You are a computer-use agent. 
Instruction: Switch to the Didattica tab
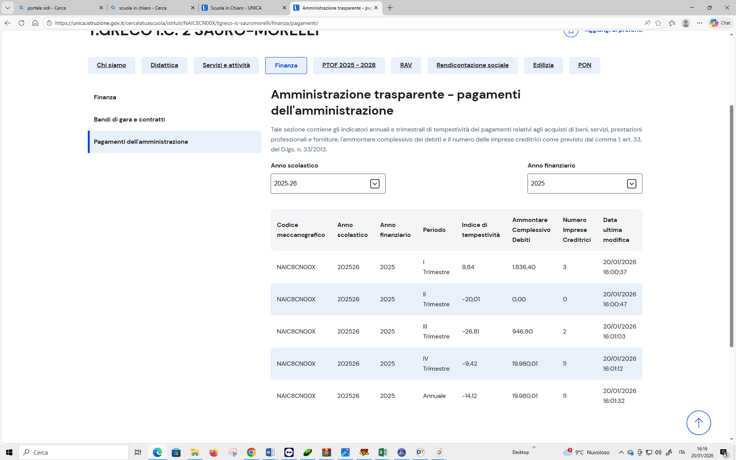click(x=164, y=65)
